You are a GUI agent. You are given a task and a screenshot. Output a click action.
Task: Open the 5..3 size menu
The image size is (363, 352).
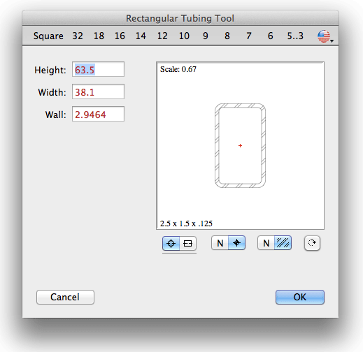[x=295, y=36]
